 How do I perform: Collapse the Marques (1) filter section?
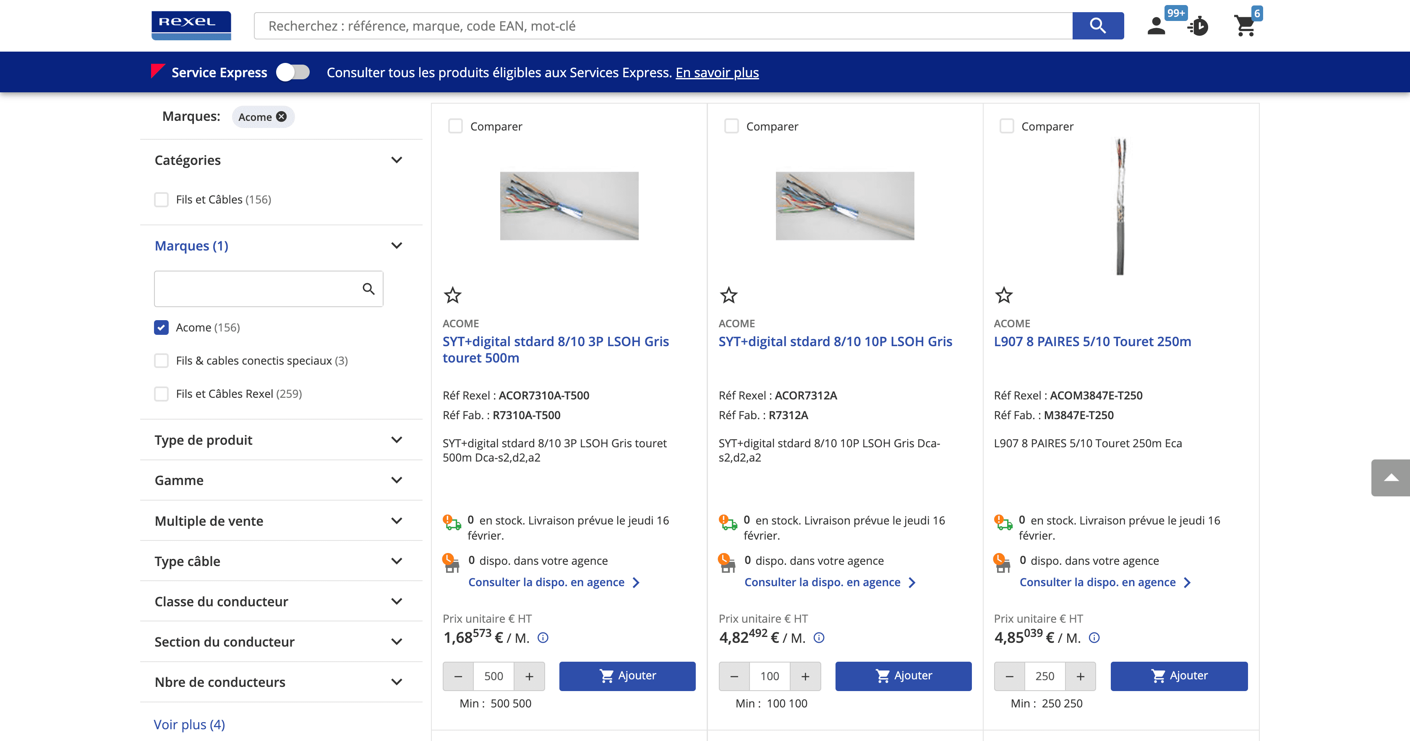pos(397,246)
